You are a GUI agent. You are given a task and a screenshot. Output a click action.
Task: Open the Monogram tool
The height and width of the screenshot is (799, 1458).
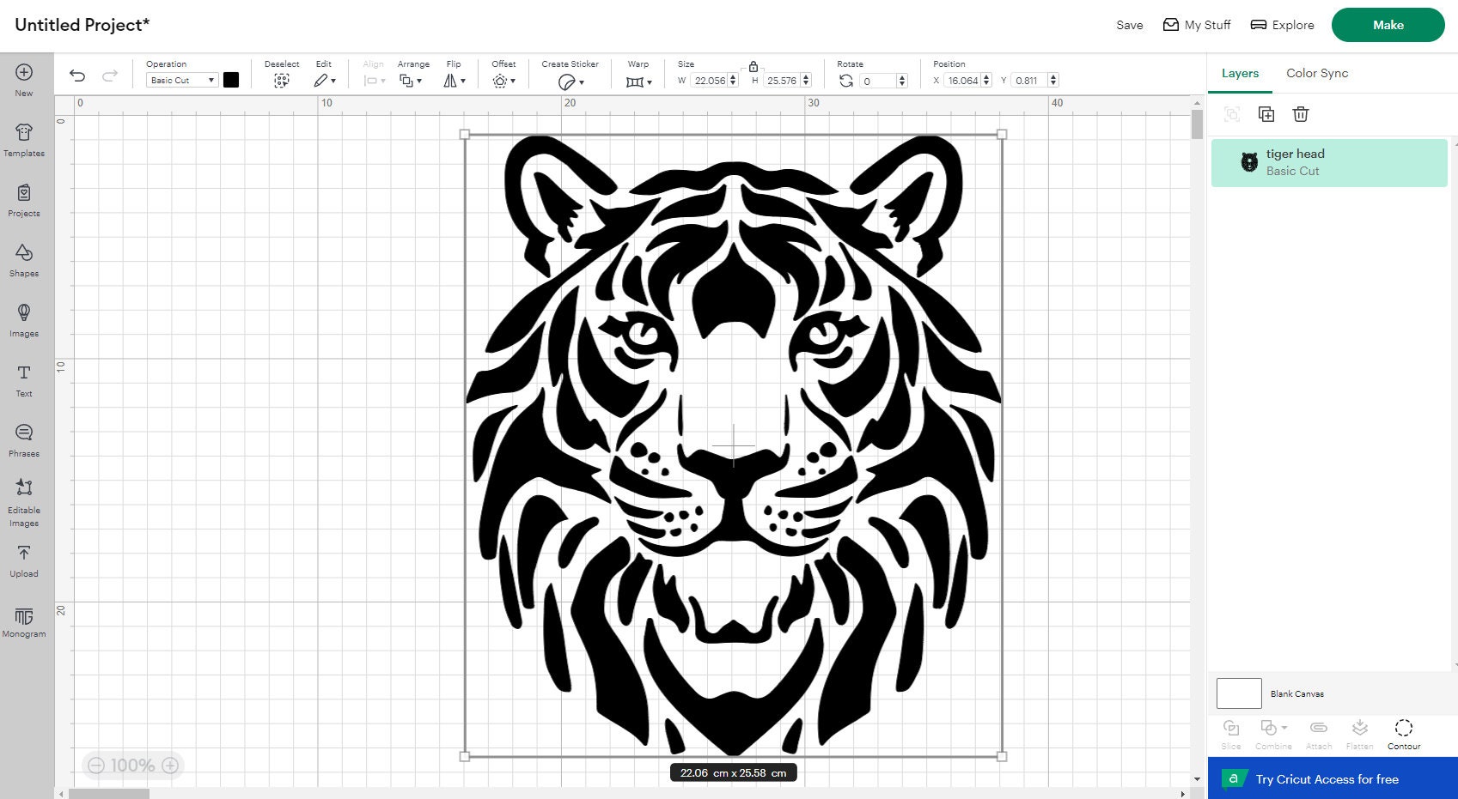point(23,620)
